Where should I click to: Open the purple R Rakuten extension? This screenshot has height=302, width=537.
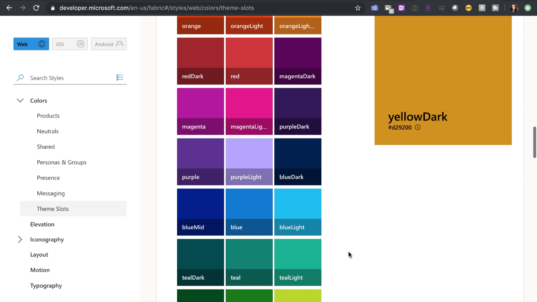pyautogui.click(x=428, y=8)
